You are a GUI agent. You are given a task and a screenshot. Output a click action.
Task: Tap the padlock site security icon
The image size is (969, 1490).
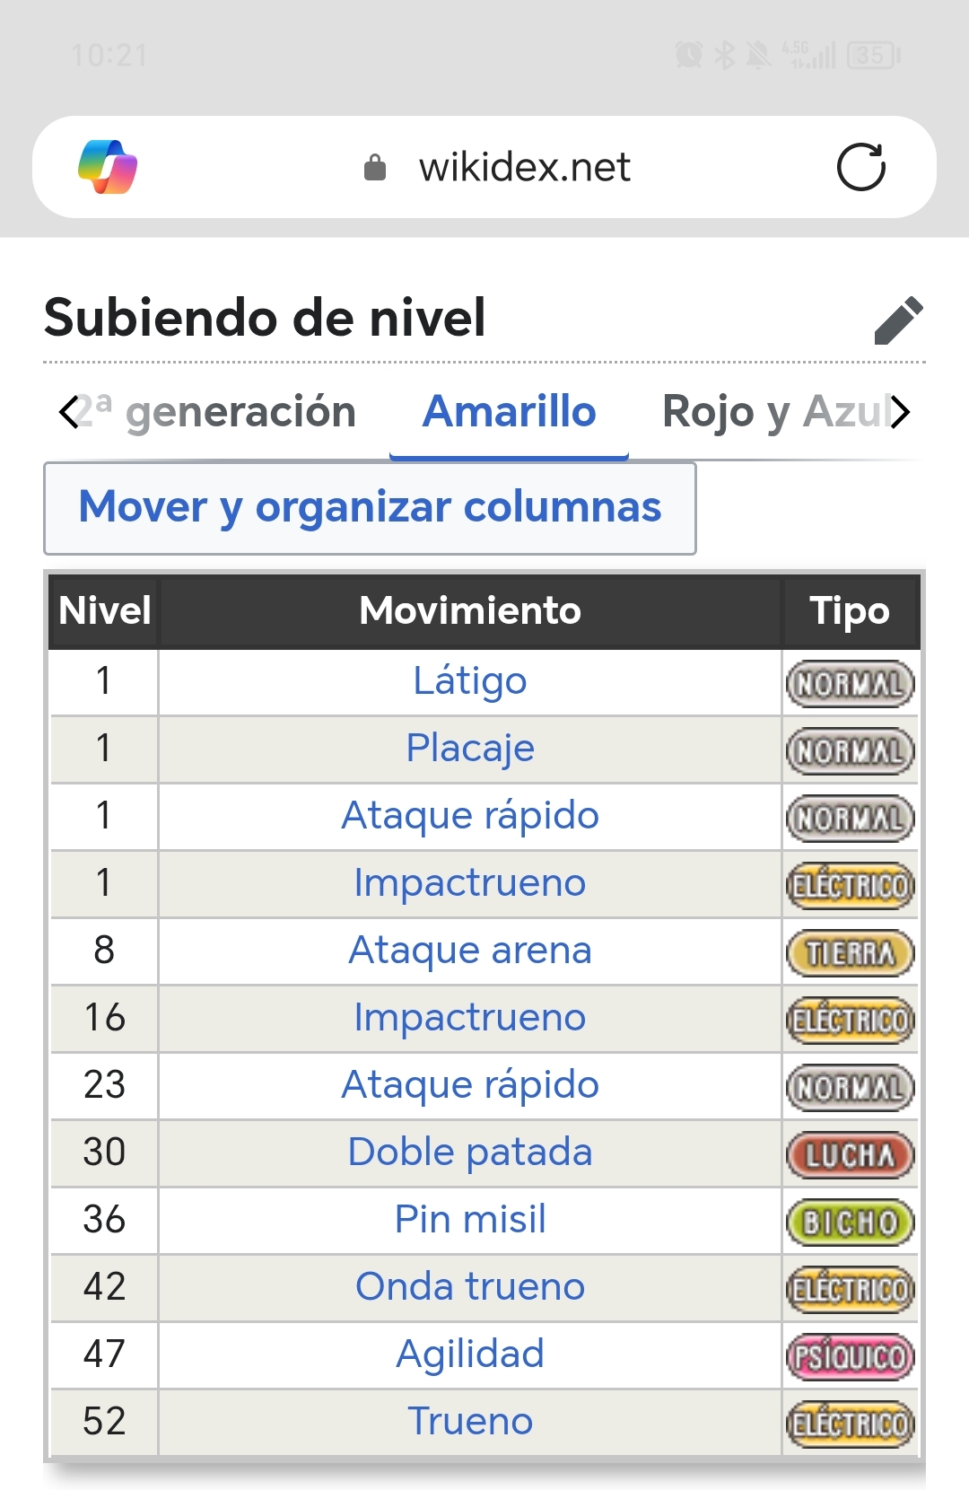[375, 168]
